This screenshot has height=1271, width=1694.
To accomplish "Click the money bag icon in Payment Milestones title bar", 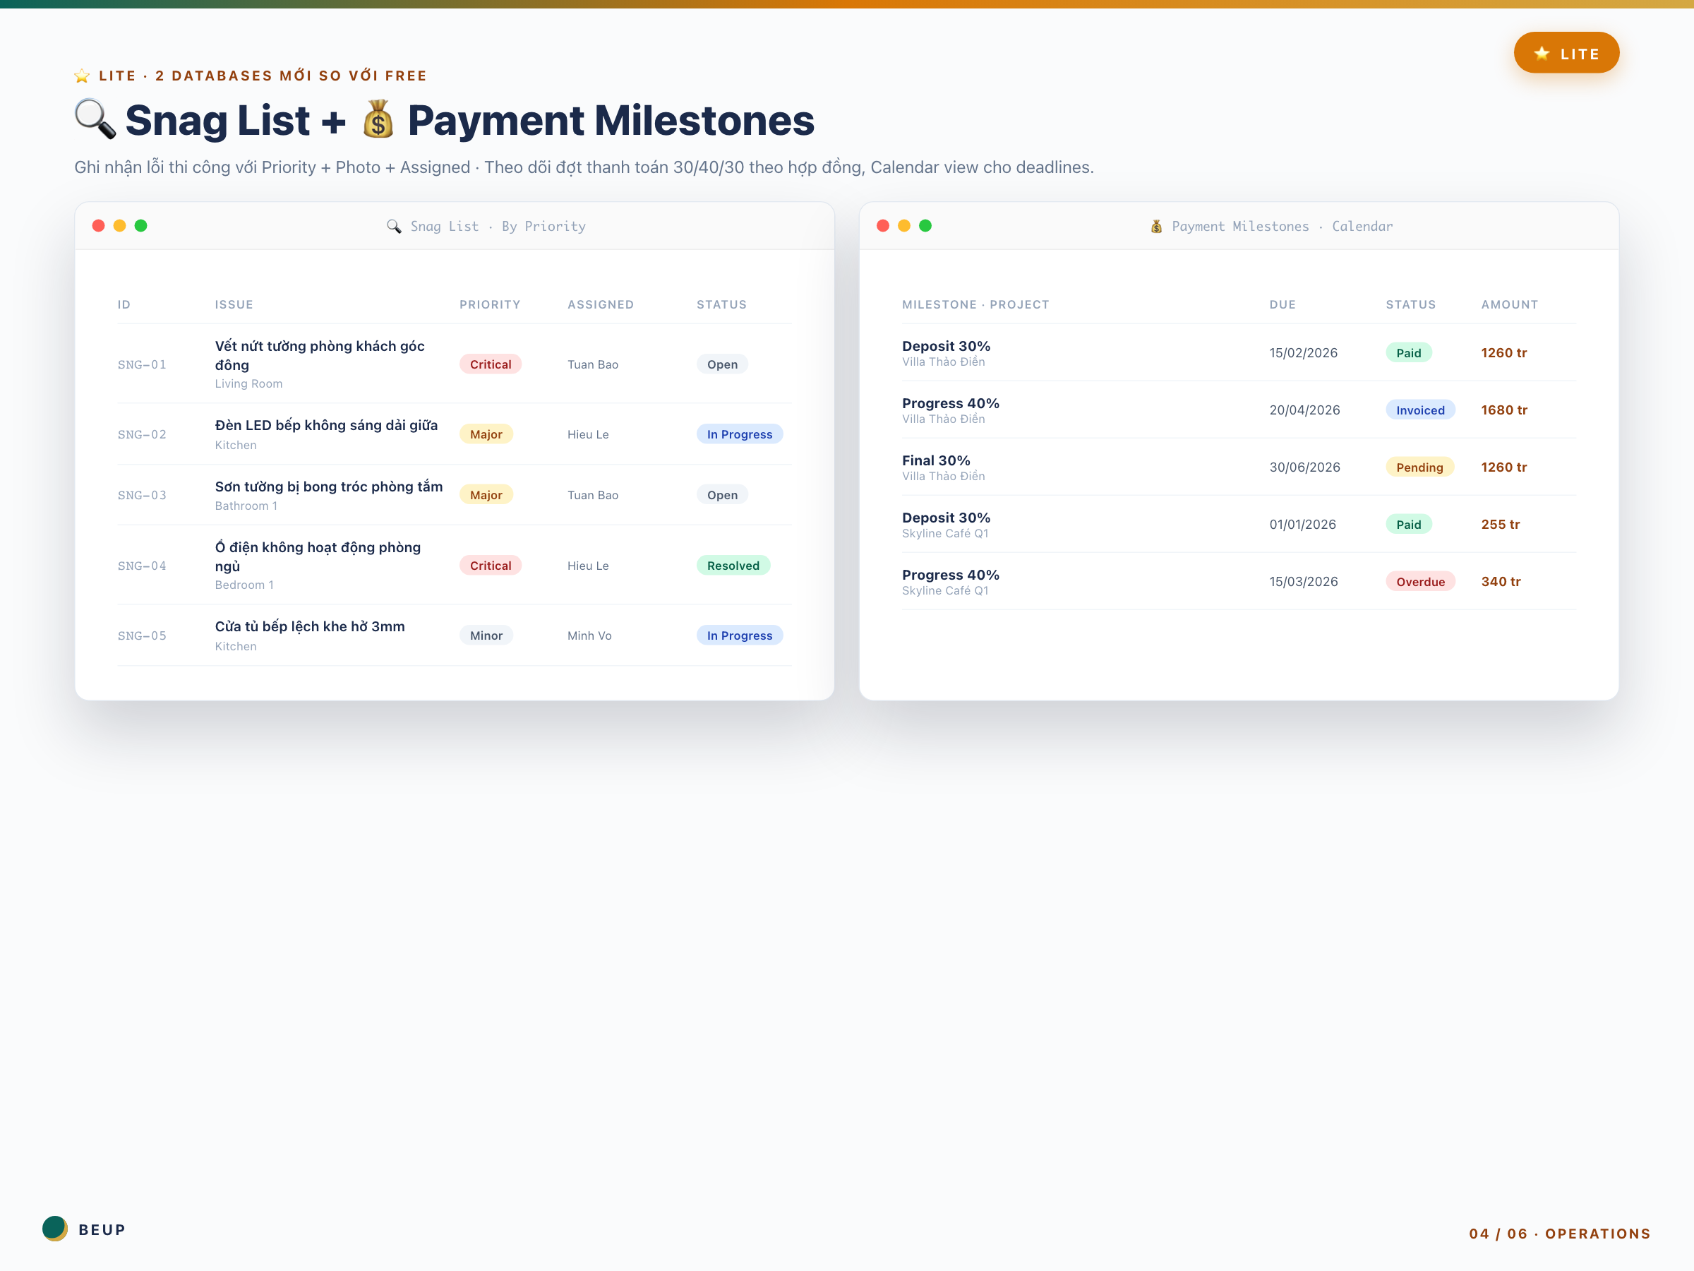I will pyautogui.click(x=1156, y=227).
